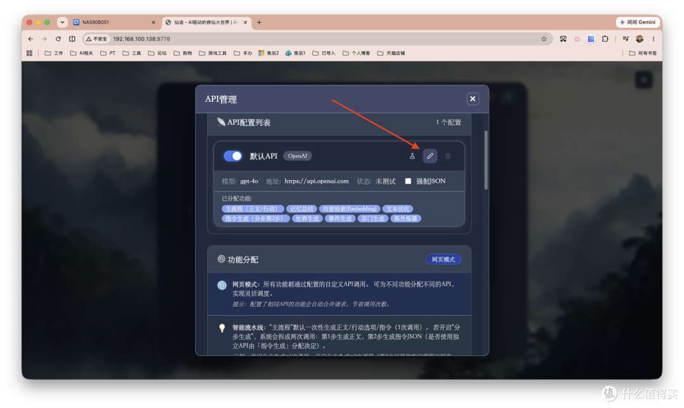Viewport: 684px width, 408px height.
Task: Open the 游戏工具 bookmark folder
Action: pos(213,53)
